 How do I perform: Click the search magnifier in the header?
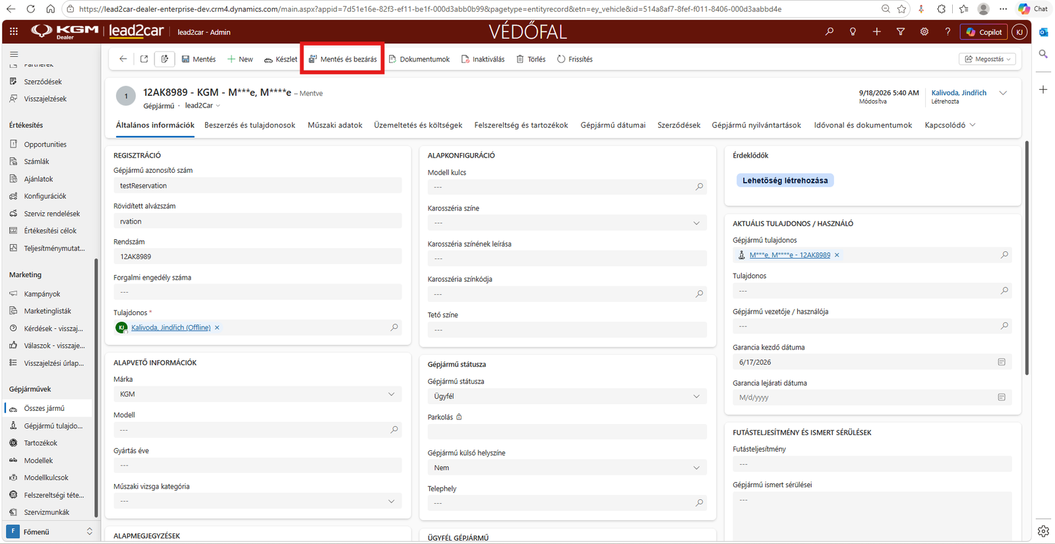(x=829, y=32)
